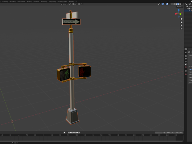Open the Sculpting workspace tab
Screen dimensions: 192x144
(5, 2)
